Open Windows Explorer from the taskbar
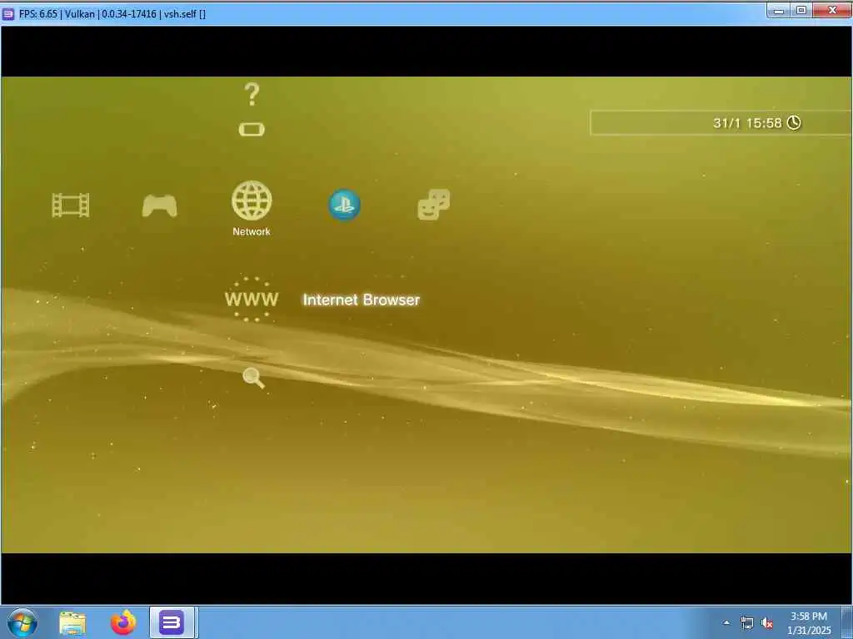 [72, 623]
